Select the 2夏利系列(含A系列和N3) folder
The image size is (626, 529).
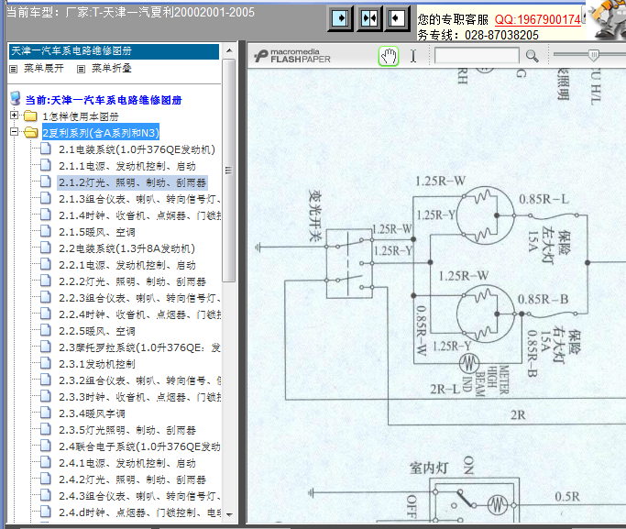click(101, 132)
